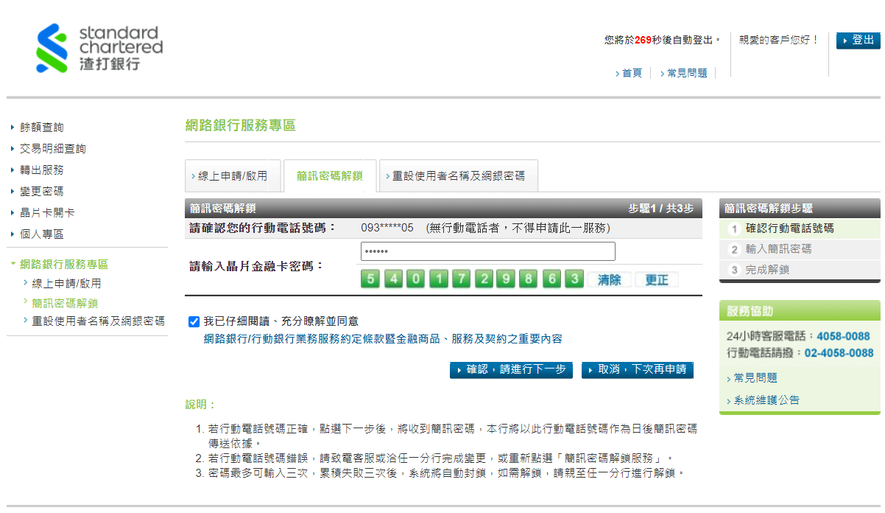Open 轉出服務 in the sidebar

(42, 170)
